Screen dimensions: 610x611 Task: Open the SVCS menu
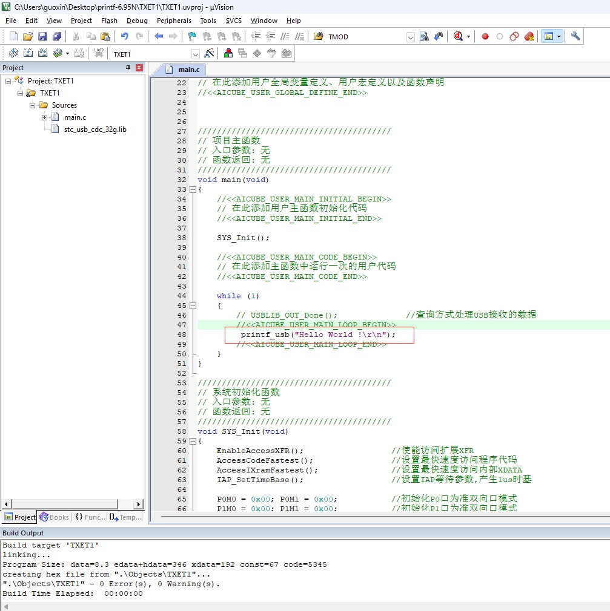pyautogui.click(x=234, y=21)
